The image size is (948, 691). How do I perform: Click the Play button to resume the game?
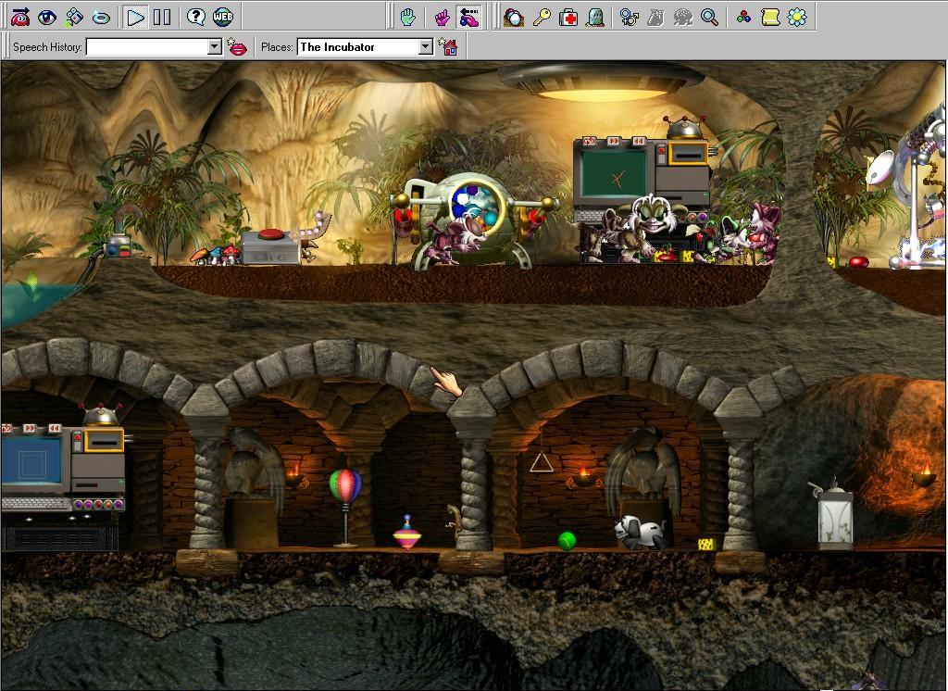pyautogui.click(x=135, y=17)
